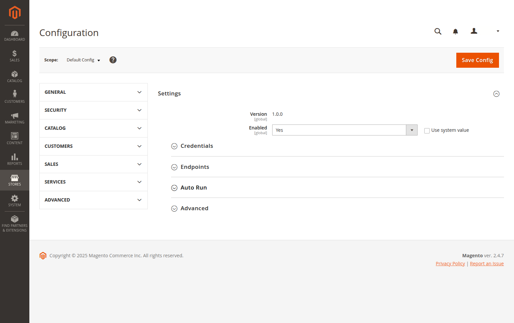
Task: Open the Report an Issue link
Action: (487, 264)
